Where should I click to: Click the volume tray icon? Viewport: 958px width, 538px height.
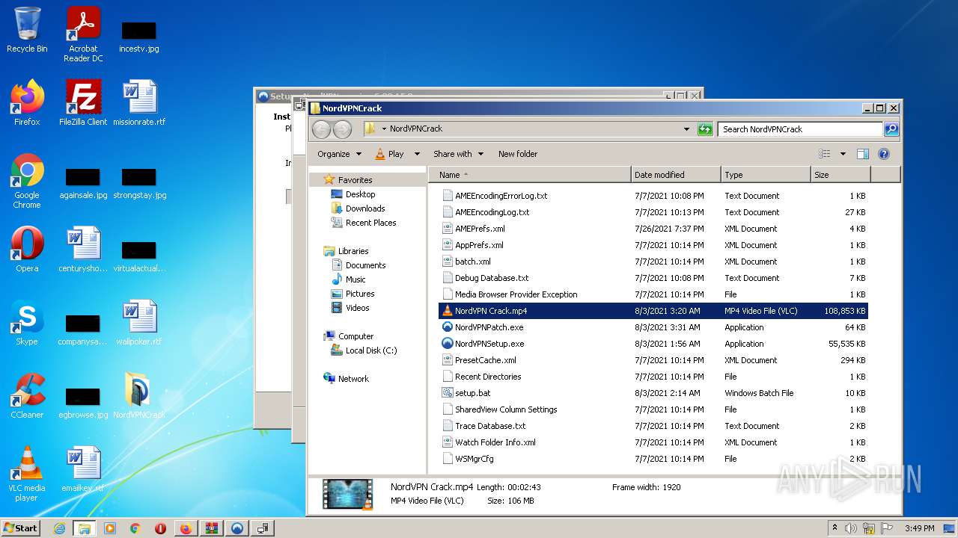coord(851,528)
